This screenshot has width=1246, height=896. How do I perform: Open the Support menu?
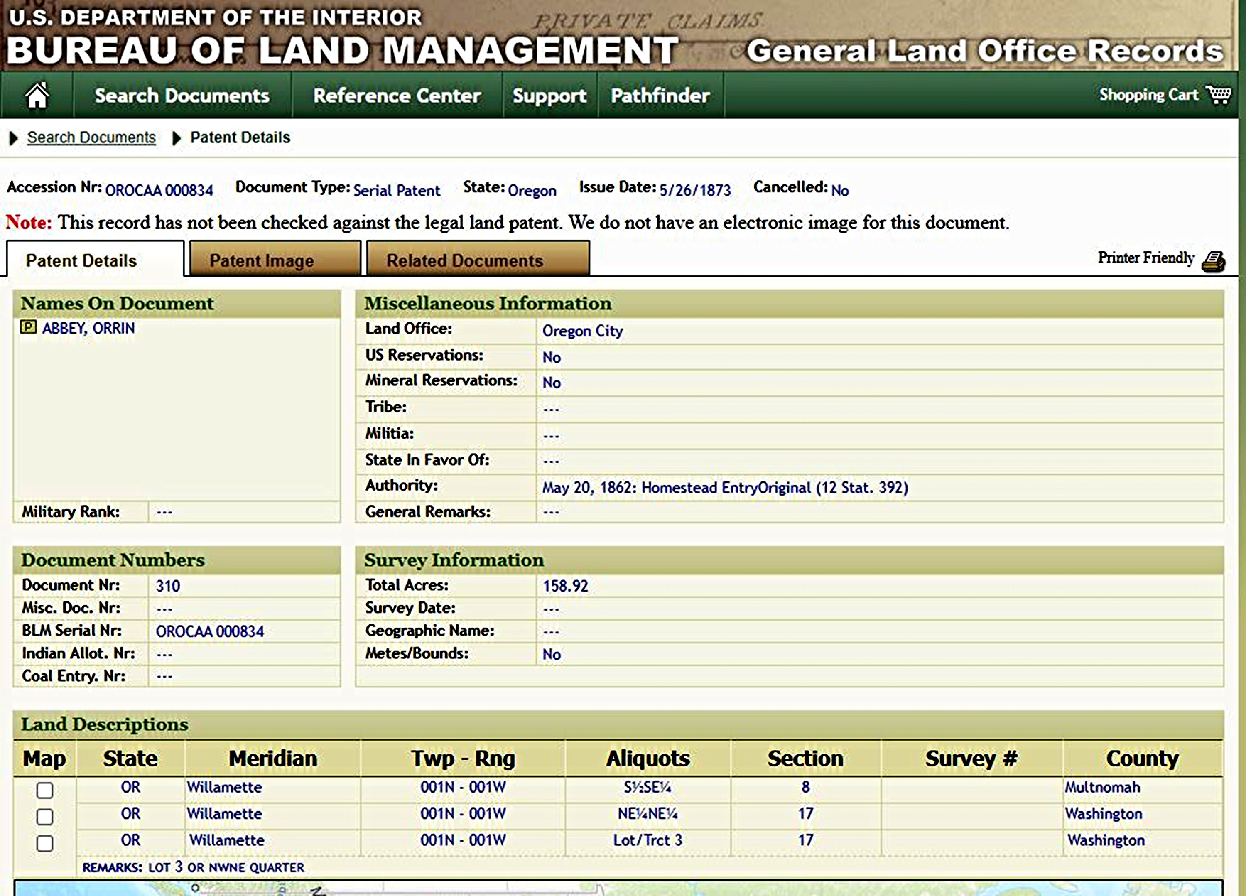549,96
